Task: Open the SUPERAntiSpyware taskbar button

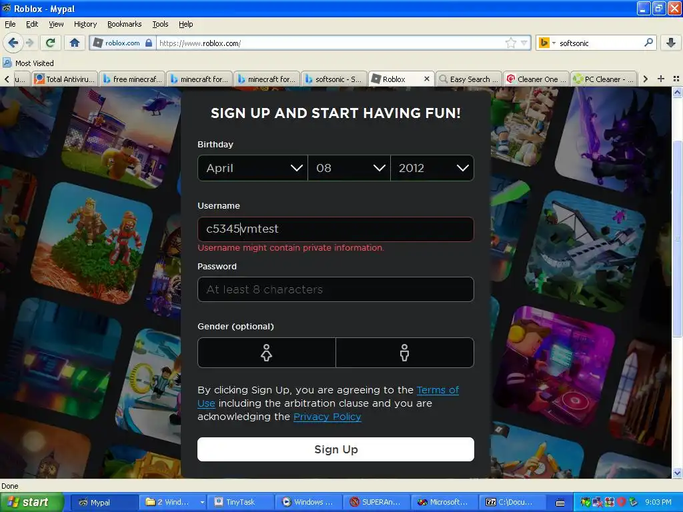Action: click(x=377, y=502)
